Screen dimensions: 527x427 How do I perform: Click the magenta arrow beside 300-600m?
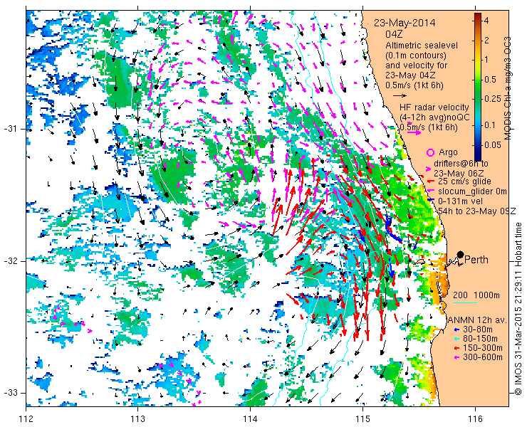pyautogui.click(x=456, y=357)
